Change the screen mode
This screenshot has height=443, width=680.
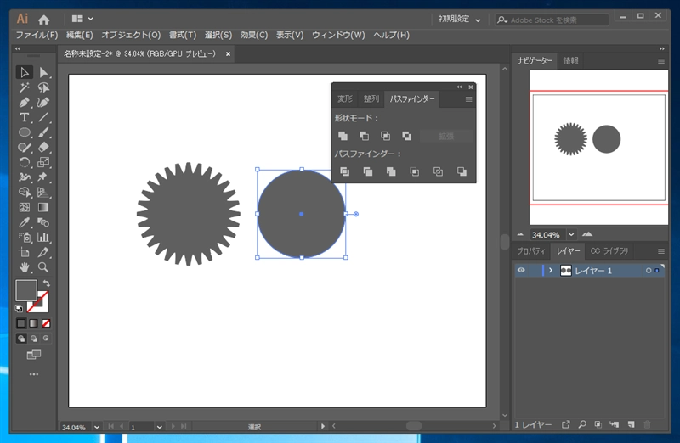(34, 355)
